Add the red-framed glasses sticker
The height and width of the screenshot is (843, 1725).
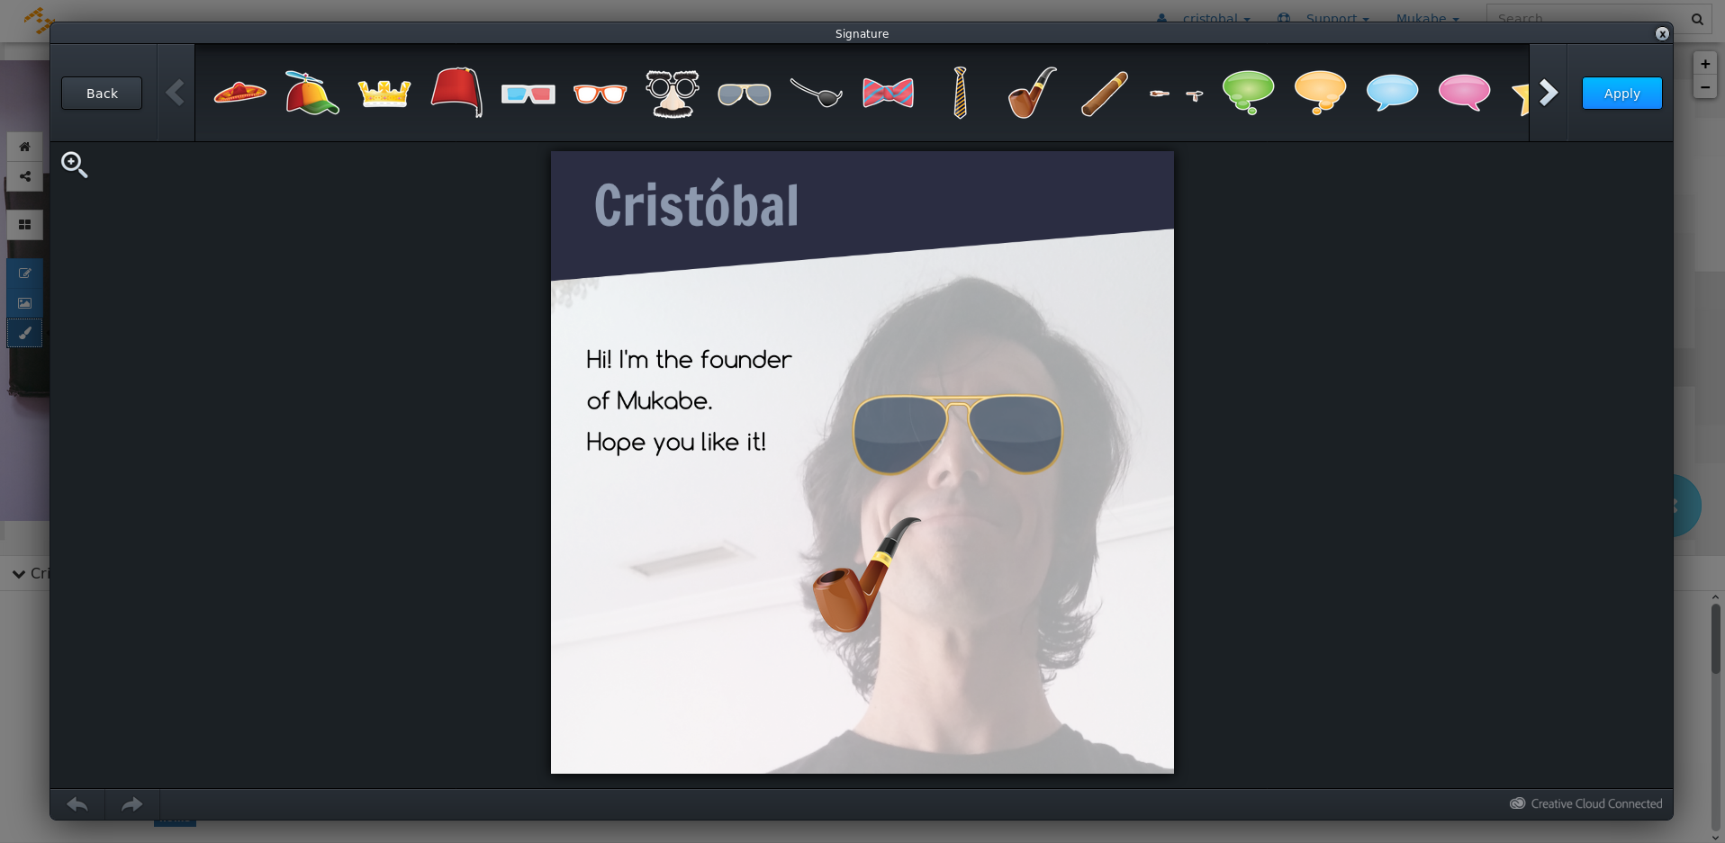coord(601,94)
